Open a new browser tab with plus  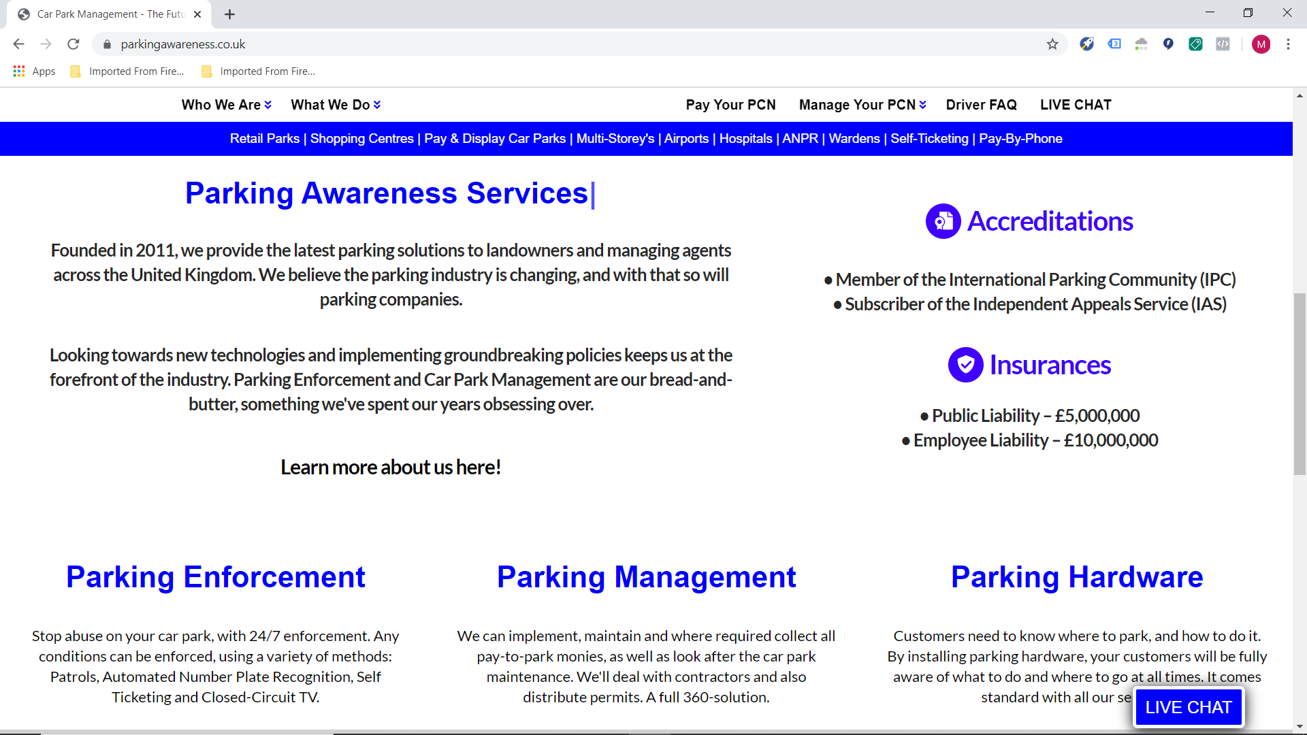coord(229,14)
